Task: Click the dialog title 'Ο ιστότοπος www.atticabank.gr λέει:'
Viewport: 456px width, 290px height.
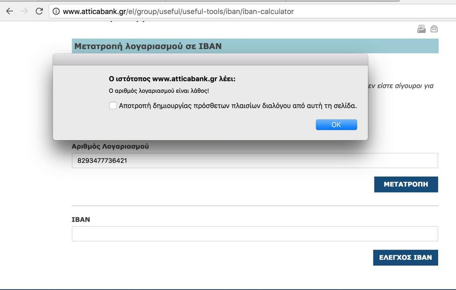Action: 172,78
